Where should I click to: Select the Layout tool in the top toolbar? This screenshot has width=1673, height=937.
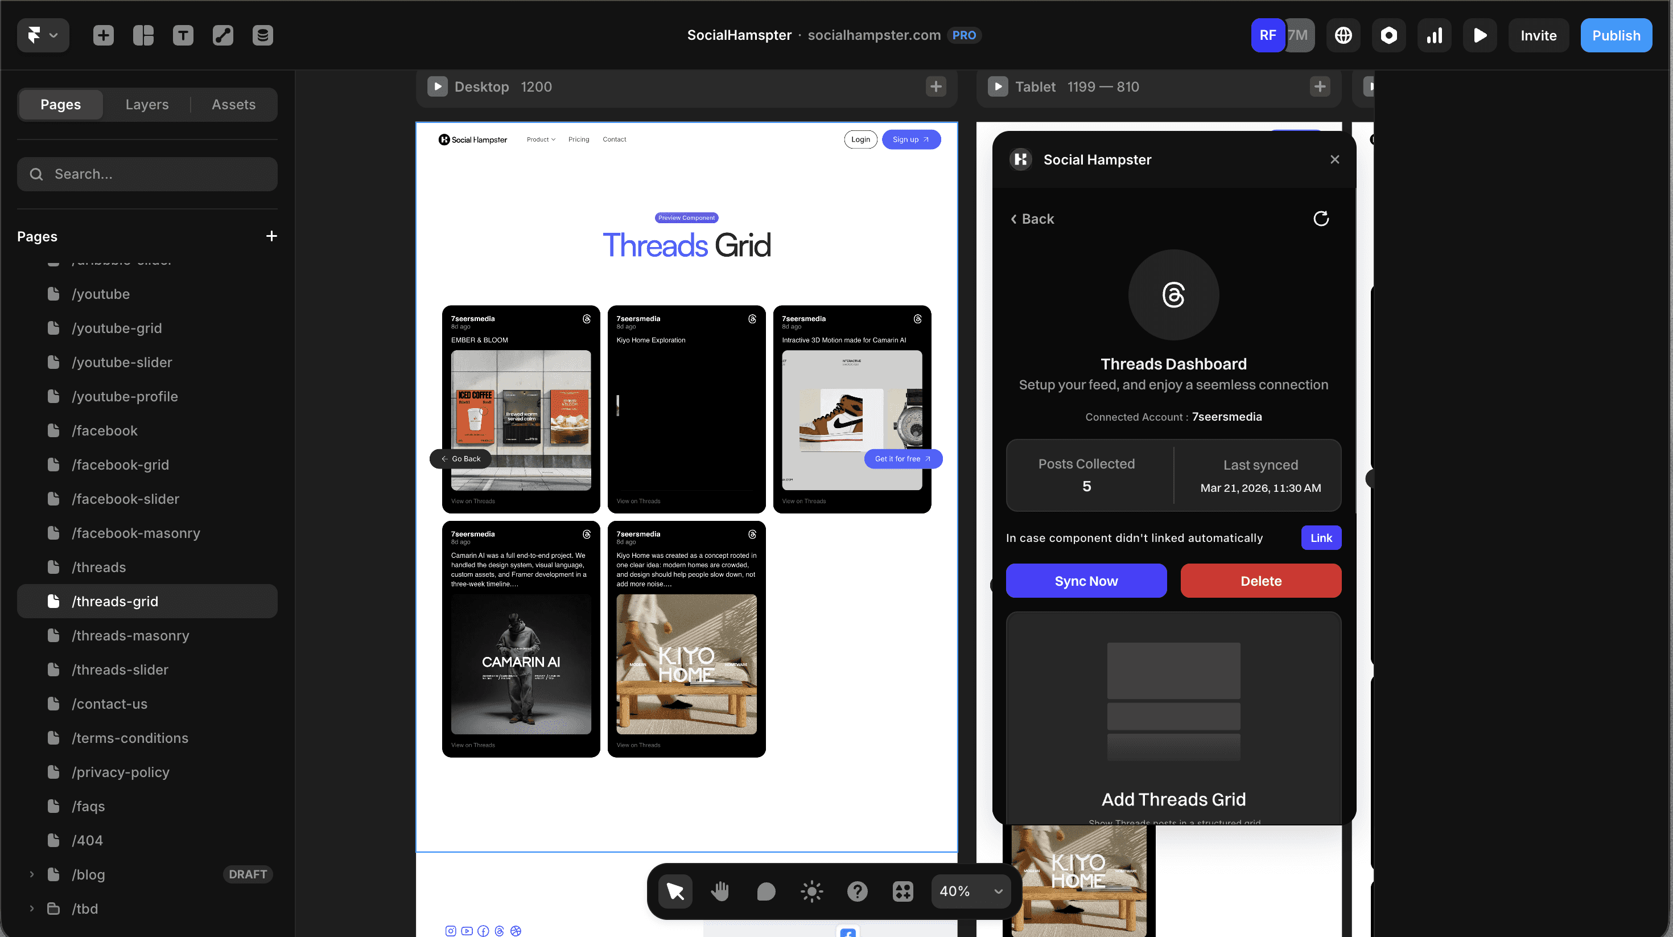click(x=143, y=35)
